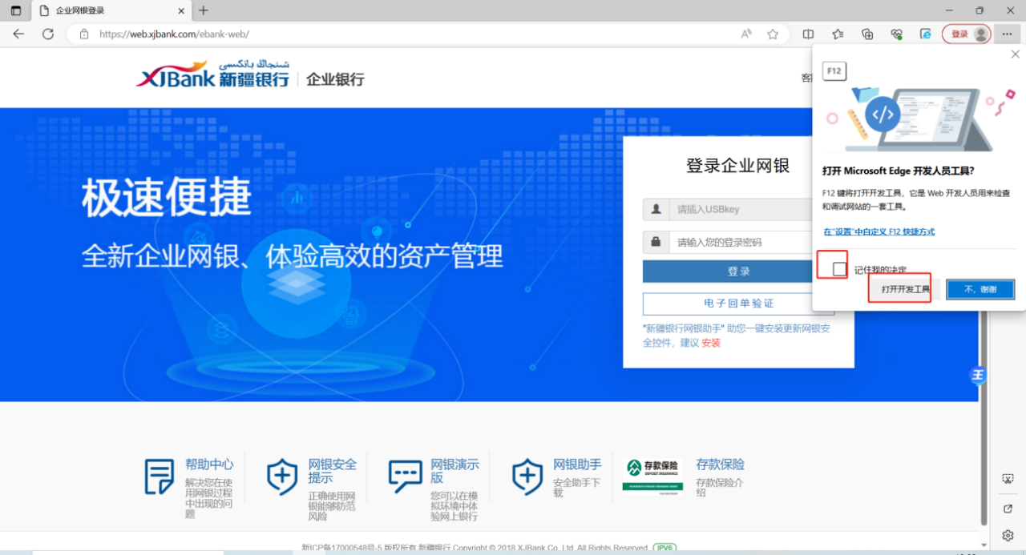Check the 记住我的决定 checkbox
Screen dimensions: 1026x555
tap(839, 269)
